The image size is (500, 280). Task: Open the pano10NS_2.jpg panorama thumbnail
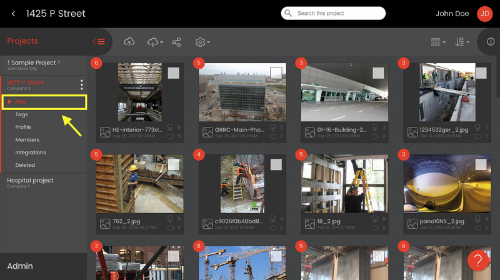447,184
